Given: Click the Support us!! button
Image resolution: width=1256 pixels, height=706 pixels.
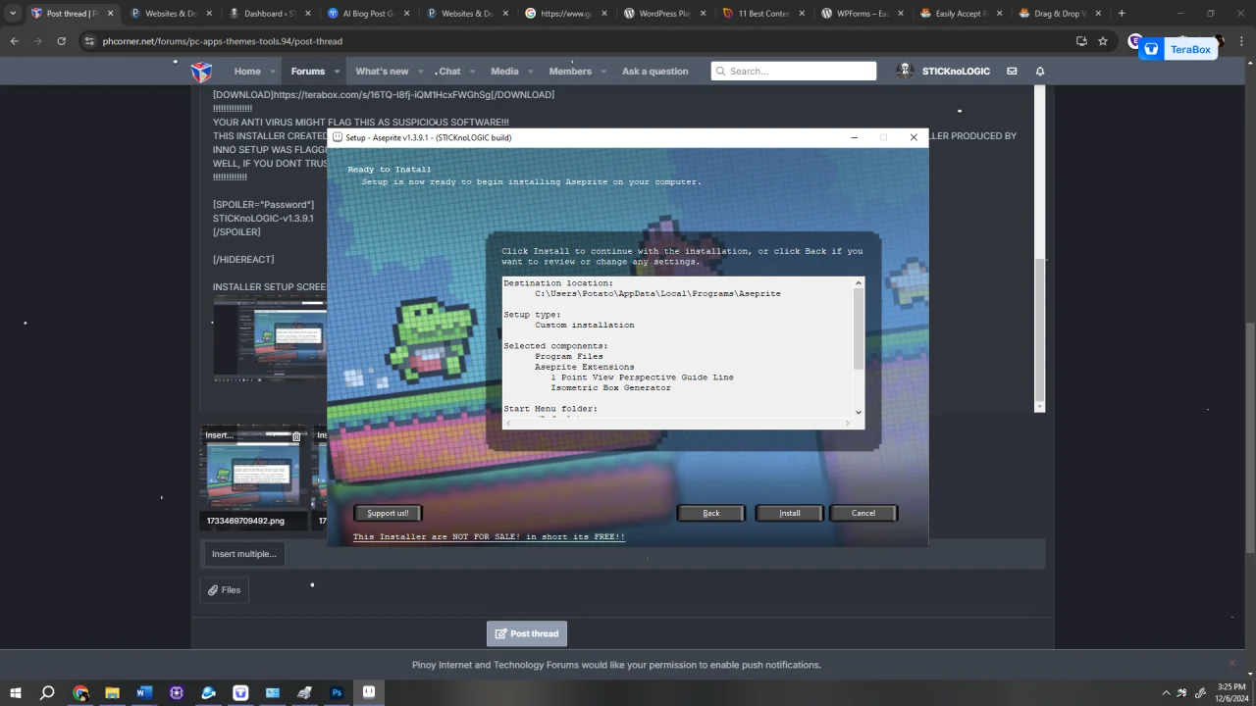Looking at the screenshot, I should (x=388, y=513).
